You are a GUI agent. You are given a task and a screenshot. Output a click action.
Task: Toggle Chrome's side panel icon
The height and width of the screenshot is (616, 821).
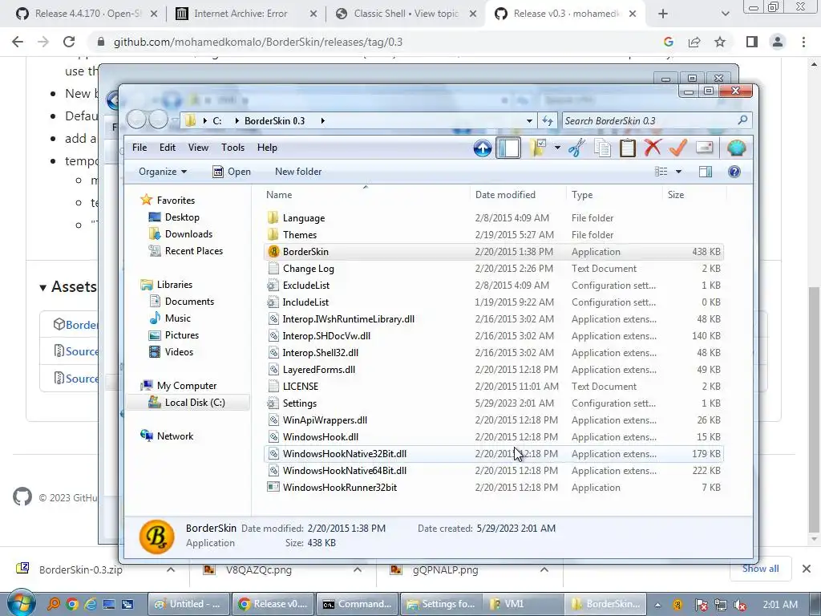[x=752, y=42]
